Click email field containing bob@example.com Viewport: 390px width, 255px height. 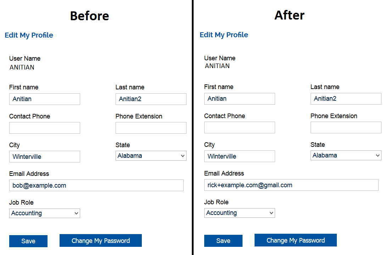click(96, 185)
